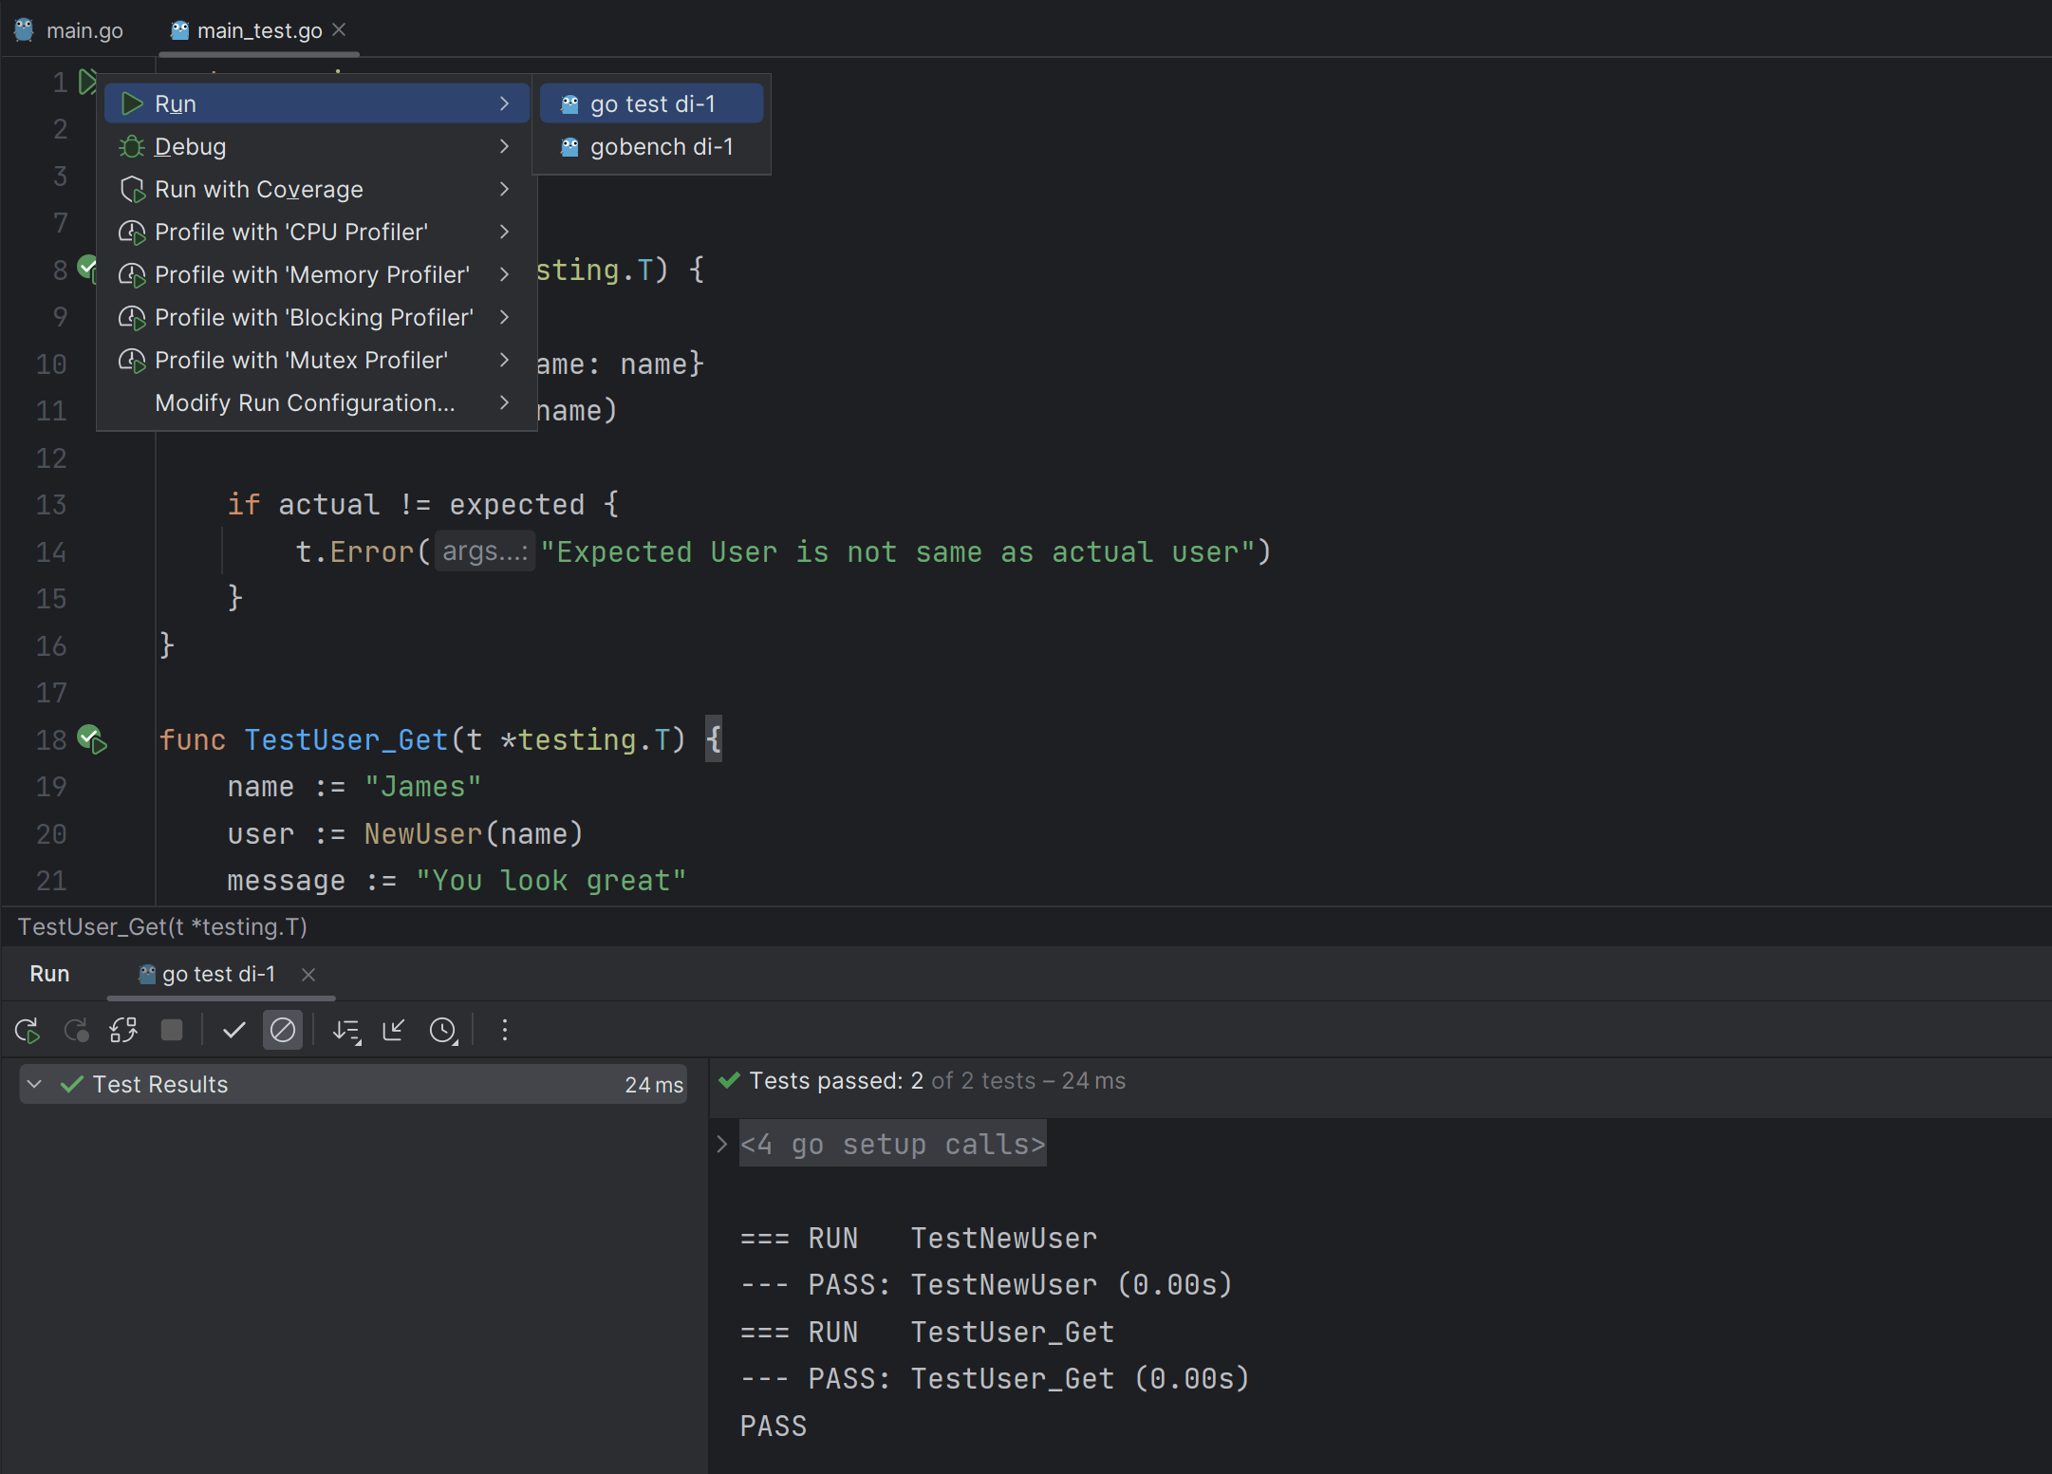Collapse the Test Results tree node
The height and width of the screenshot is (1474, 2052).
coord(35,1084)
